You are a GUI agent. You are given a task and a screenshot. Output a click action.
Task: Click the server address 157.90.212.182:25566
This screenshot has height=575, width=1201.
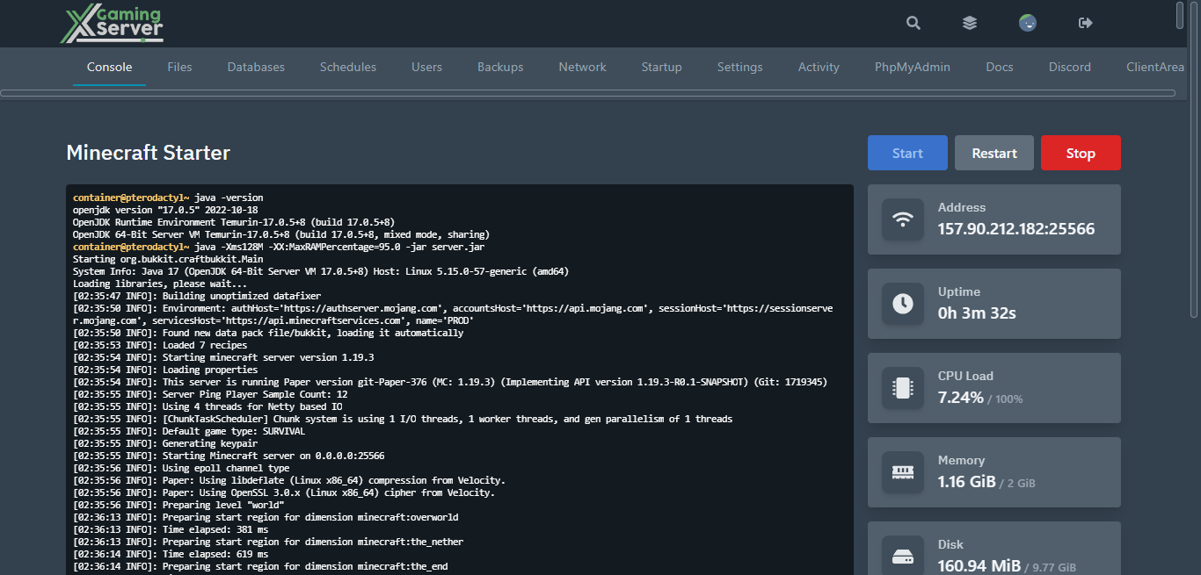coord(1015,229)
